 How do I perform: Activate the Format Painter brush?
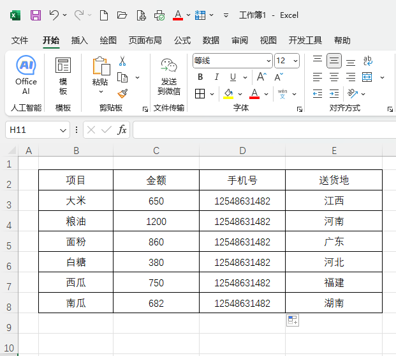coord(122,93)
